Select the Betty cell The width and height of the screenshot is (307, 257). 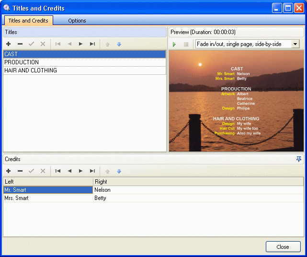tap(198, 198)
